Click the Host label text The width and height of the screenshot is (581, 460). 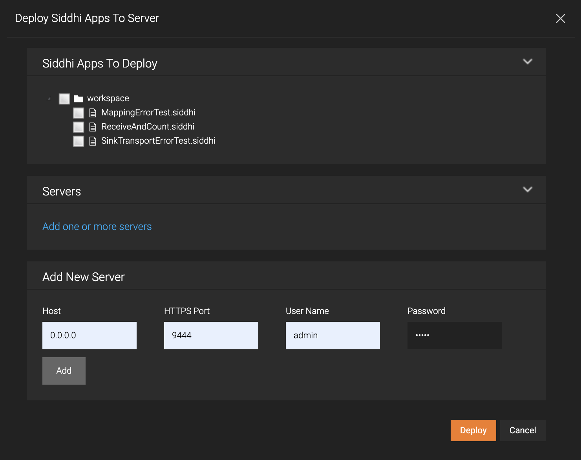(51, 311)
